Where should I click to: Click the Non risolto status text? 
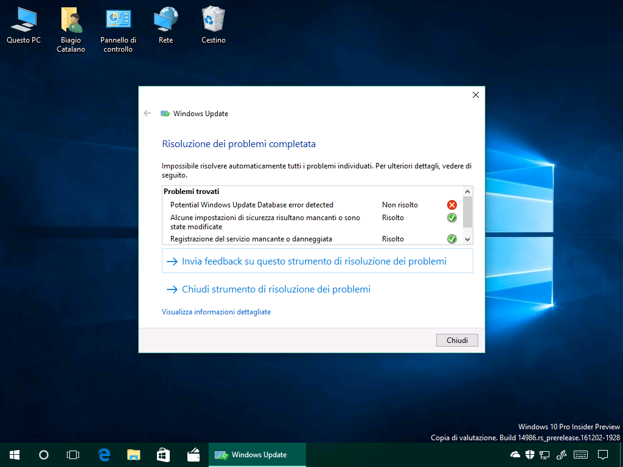(x=400, y=205)
